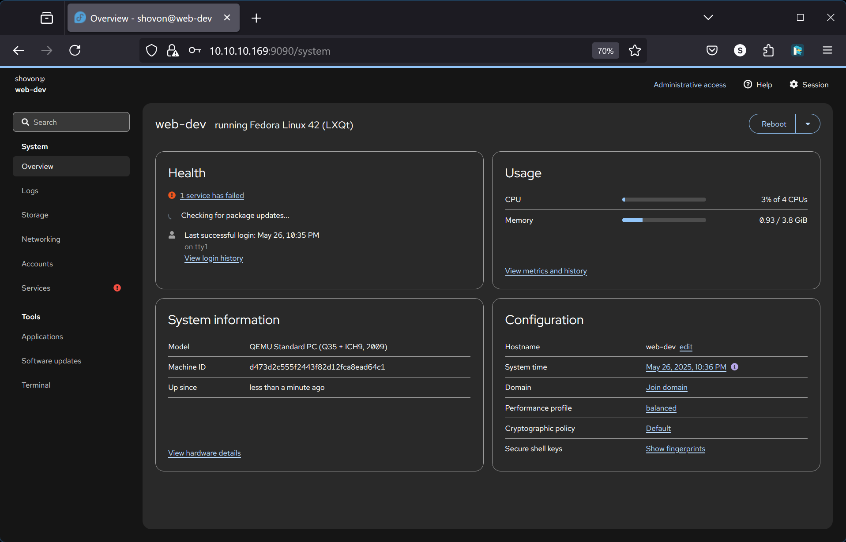Click the balanced performance profile link
The image size is (846, 542).
(661, 408)
